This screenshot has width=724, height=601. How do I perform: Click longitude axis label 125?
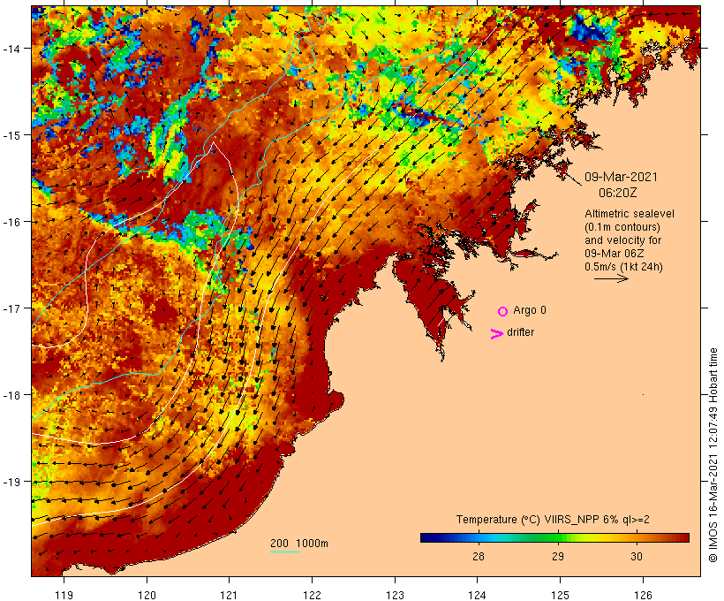pyautogui.click(x=560, y=595)
